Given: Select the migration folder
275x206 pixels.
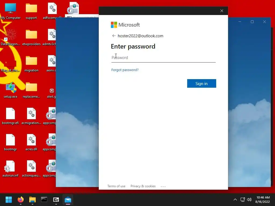Looking at the screenshot, I should point(31,64).
